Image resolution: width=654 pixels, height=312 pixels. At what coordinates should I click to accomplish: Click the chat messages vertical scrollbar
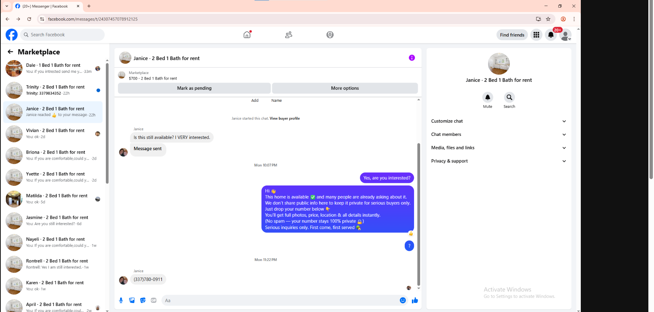tap(419, 214)
